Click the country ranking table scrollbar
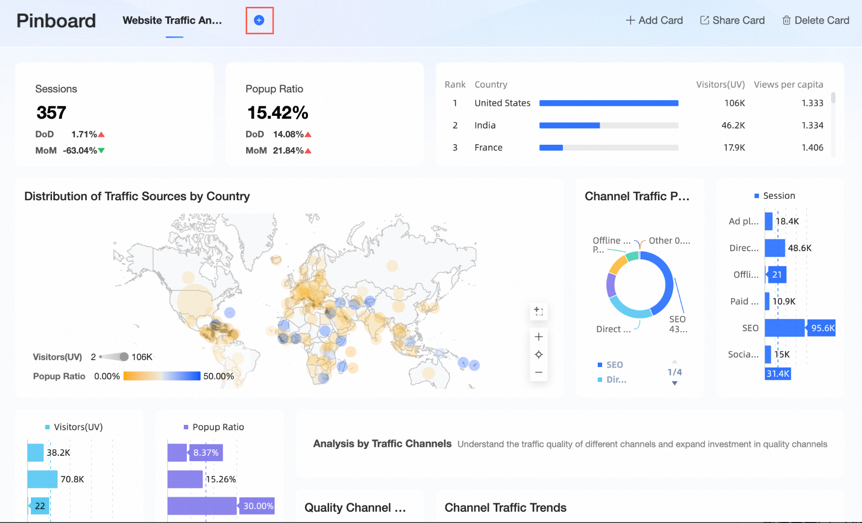The height and width of the screenshot is (523, 862). coord(833,98)
